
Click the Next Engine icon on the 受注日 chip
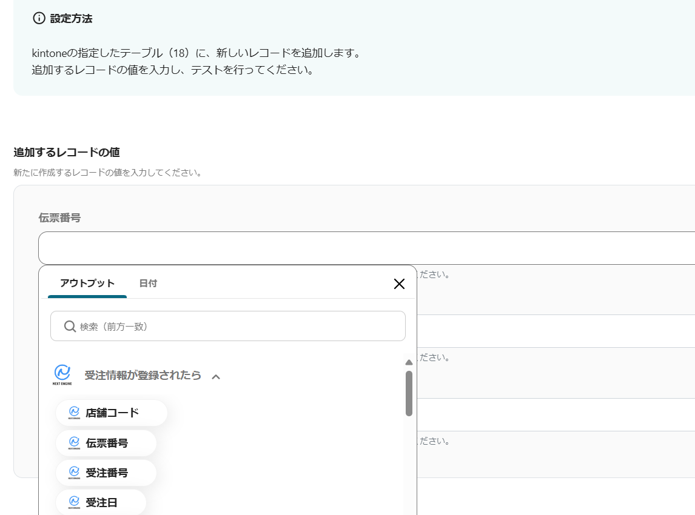75,502
